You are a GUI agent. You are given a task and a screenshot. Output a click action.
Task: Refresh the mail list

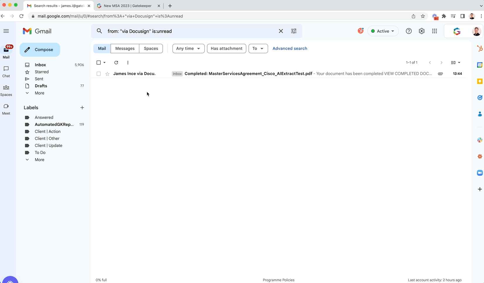116,63
